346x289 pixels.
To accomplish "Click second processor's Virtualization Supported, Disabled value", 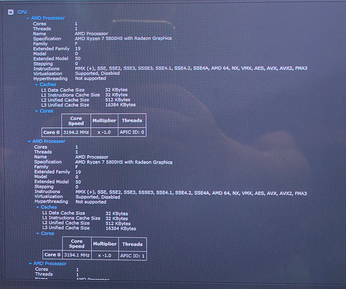I will click(x=98, y=197).
